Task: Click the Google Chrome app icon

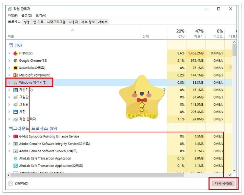Action: (15, 61)
